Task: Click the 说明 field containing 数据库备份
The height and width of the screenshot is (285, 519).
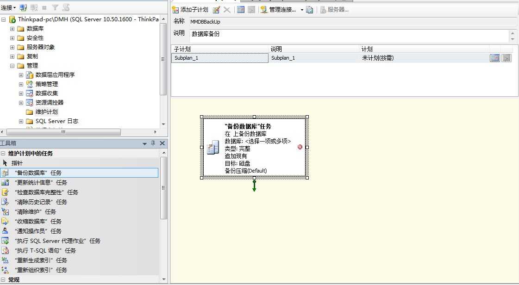Action: coord(350,36)
